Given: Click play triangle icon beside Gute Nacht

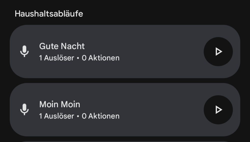Looking at the screenshot, I should [x=219, y=52].
